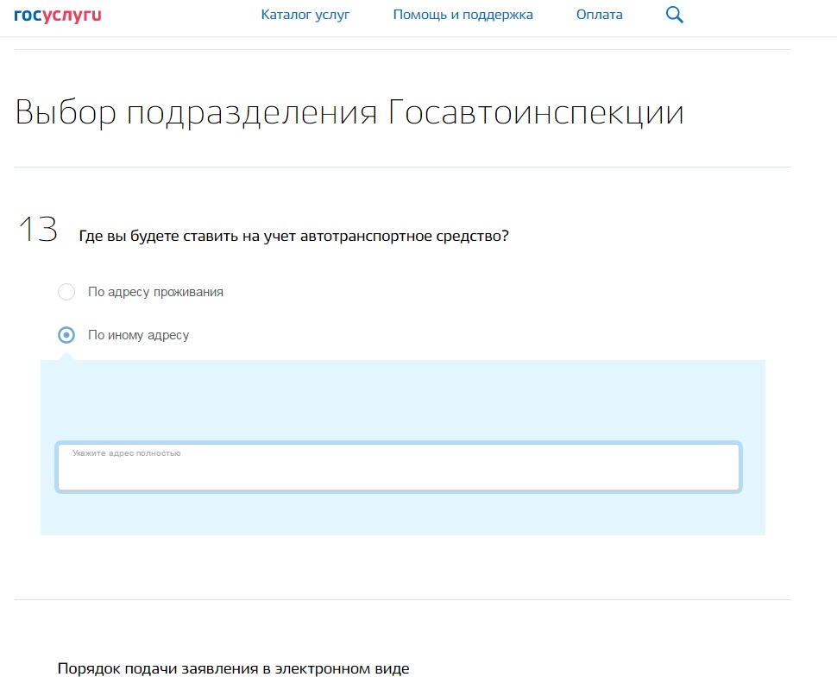Click the Порядок подачи заявления heading text
Viewport: 837px width, 677px height.
[233, 668]
